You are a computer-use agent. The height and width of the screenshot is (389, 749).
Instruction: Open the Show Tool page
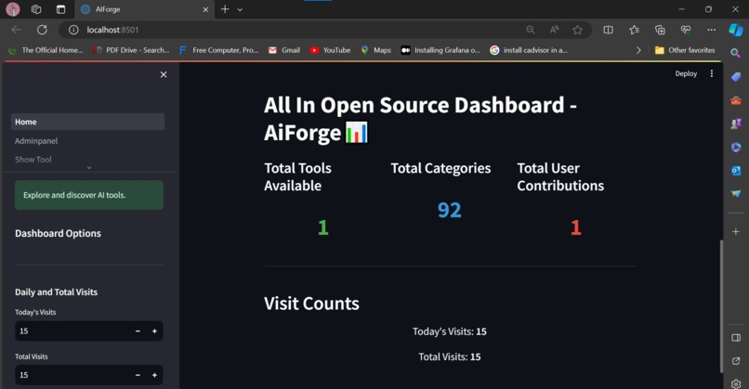33,160
